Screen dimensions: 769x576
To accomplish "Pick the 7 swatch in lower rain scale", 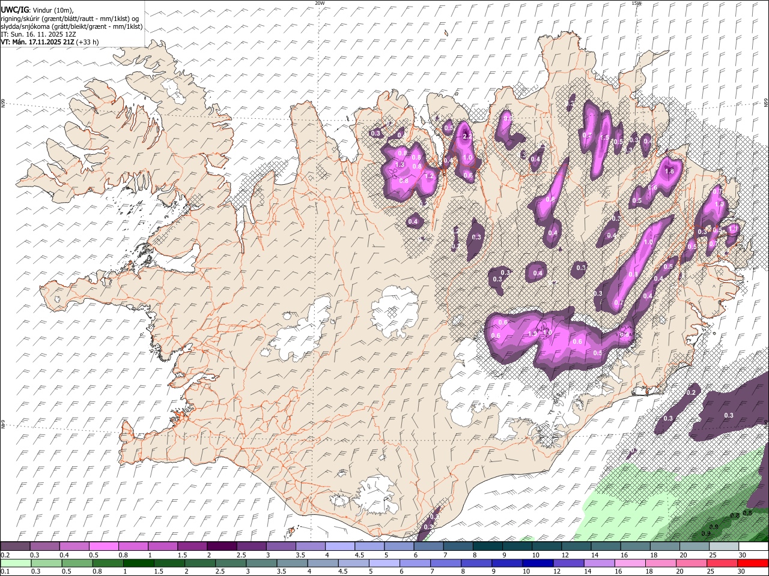I will pos(445,563).
